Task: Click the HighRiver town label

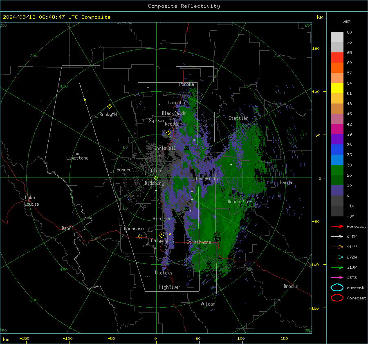Action: point(170,287)
